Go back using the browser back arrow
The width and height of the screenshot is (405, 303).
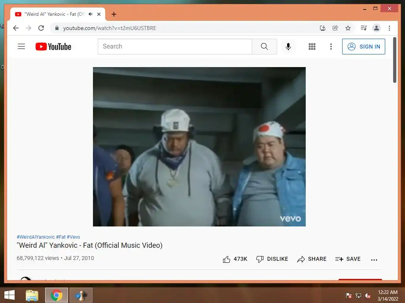click(x=16, y=28)
